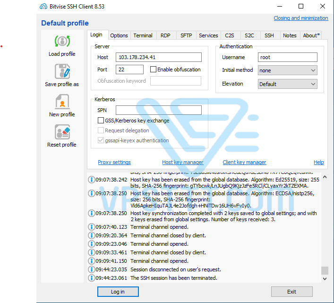Open the Host key manager link
Screen dimensions: 334x303
(182, 162)
